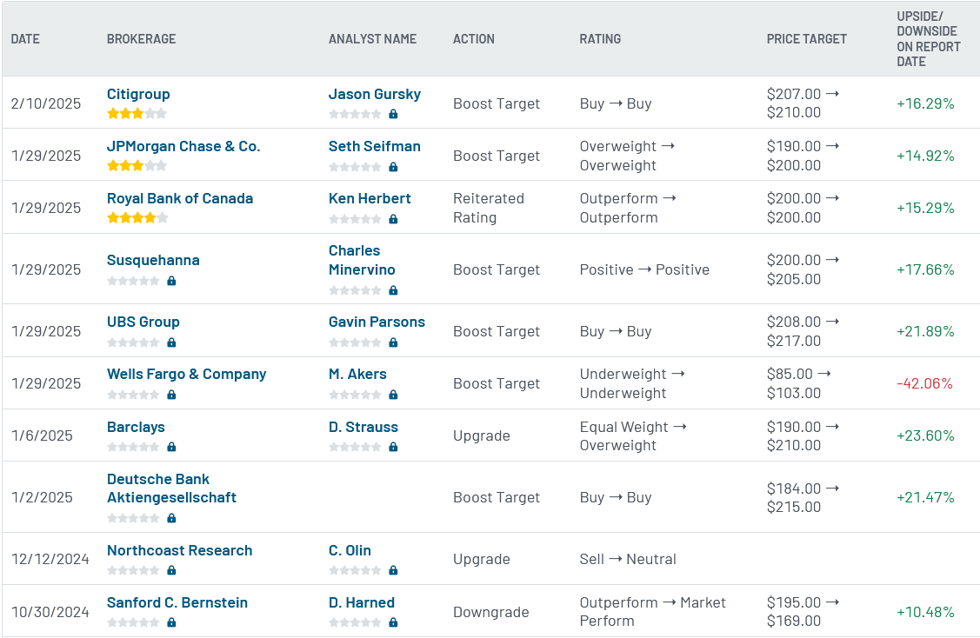
Task: Click lock icon next to Seth Seifman rating
Action: pyautogui.click(x=393, y=167)
